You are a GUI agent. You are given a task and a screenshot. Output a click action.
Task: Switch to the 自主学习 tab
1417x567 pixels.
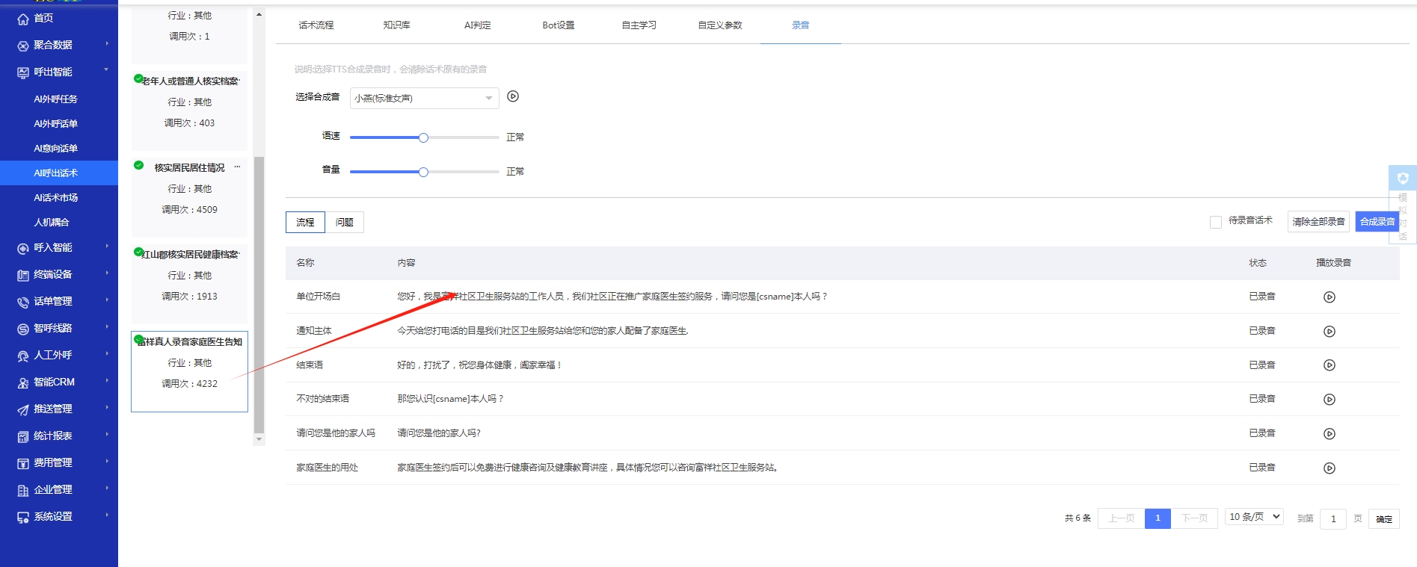(x=639, y=25)
